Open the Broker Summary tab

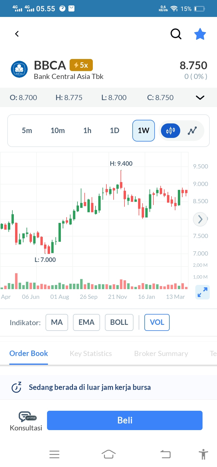coord(161,354)
